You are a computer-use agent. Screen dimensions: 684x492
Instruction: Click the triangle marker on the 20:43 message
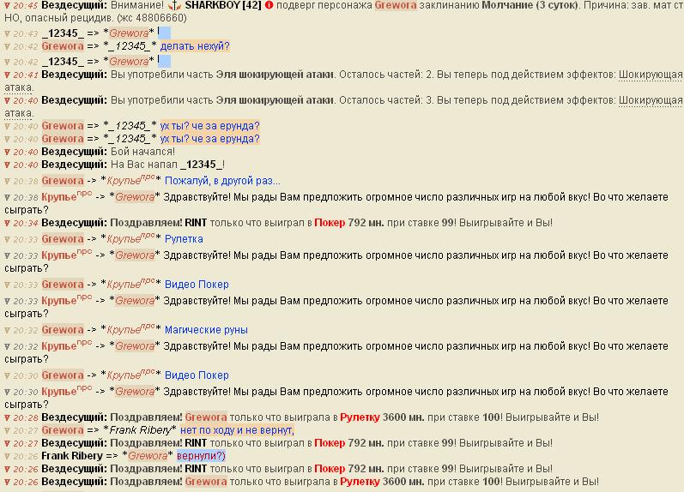7,33
